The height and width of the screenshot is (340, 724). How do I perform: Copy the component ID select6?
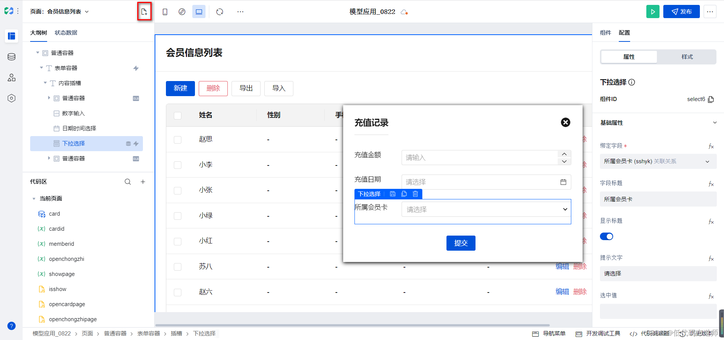click(x=711, y=99)
